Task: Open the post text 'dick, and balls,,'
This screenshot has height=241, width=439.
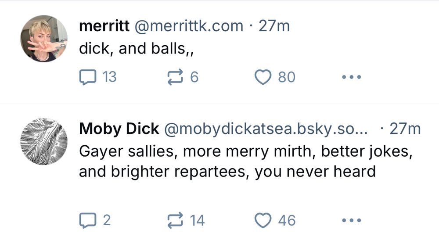Action: (x=137, y=48)
